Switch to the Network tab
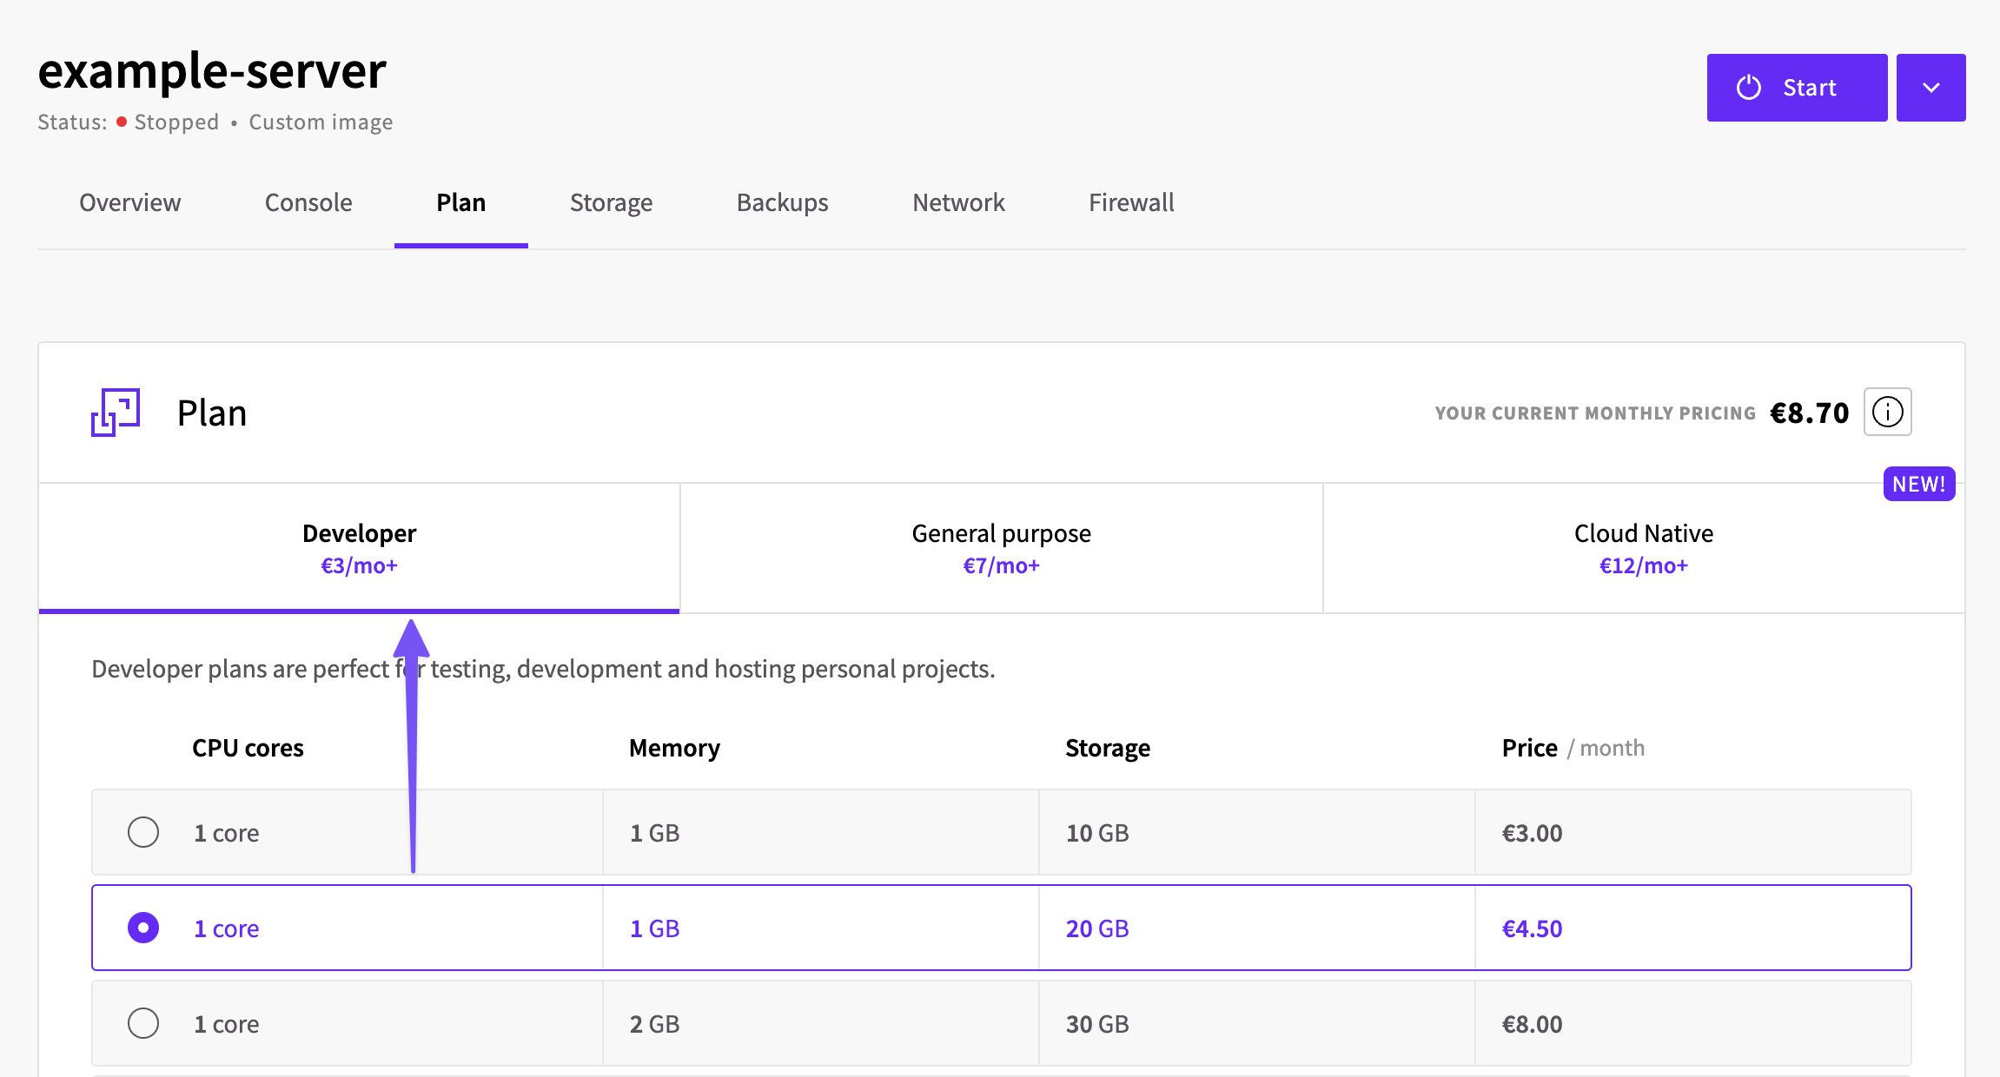2000x1077 pixels. click(958, 202)
